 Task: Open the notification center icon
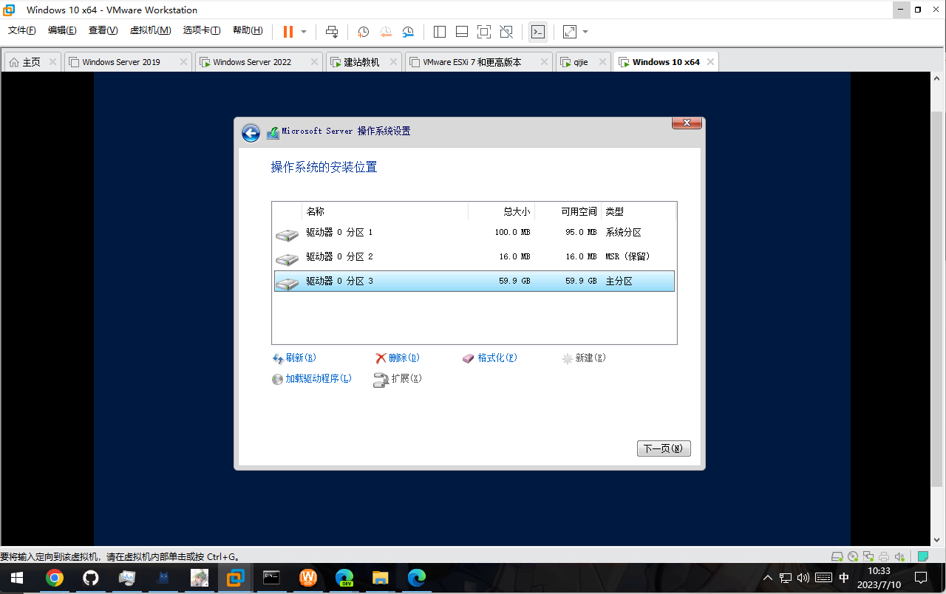pyautogui.click(x=922, y=578)
